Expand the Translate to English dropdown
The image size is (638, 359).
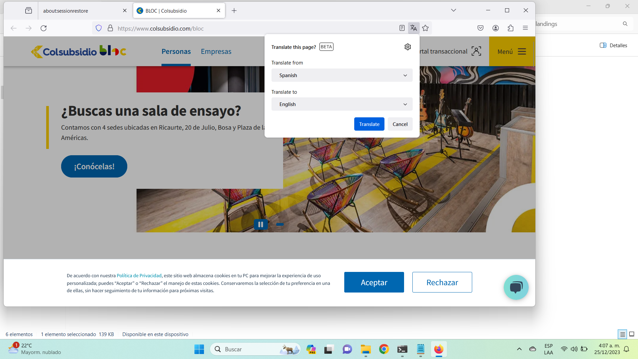pyautogui.click(x=342, y=104)
